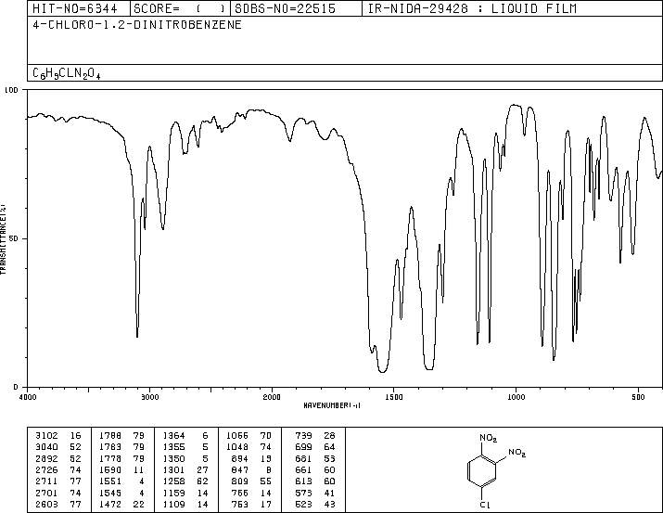Select the 766 peak row
This screenshot has width=663, height=513.
pyautogui.click(x=251, y=493)
